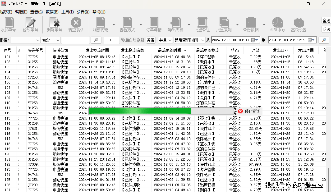Click the 时效 column header
Viewport: 331px width, 192px height.
[255, 50]
